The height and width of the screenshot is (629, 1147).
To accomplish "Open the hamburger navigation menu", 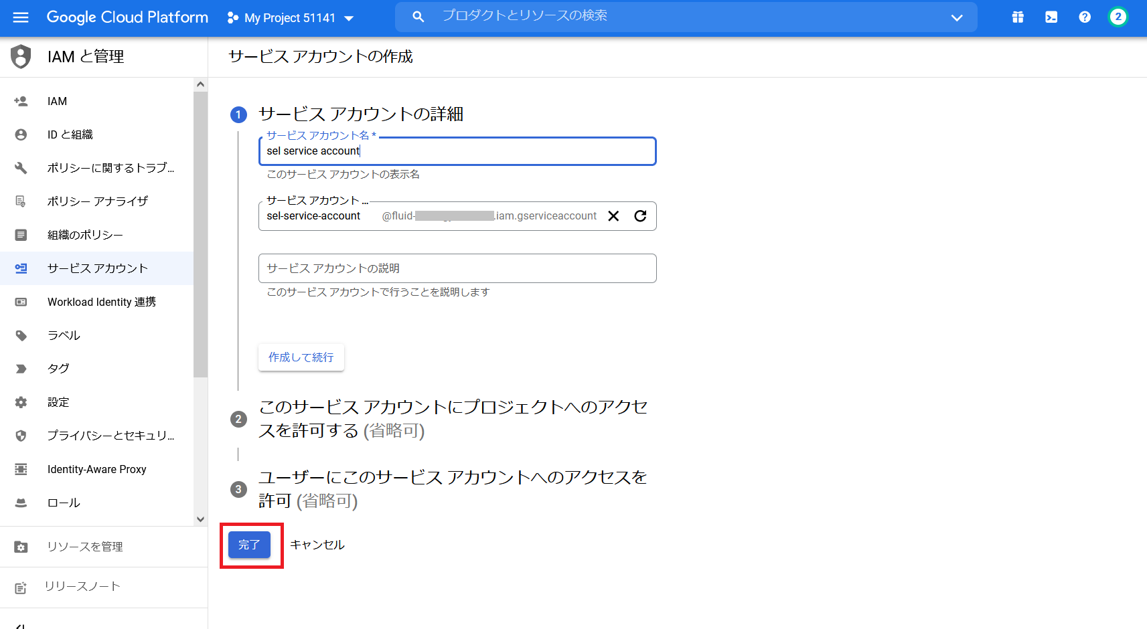I will click(x=21, y=17).
